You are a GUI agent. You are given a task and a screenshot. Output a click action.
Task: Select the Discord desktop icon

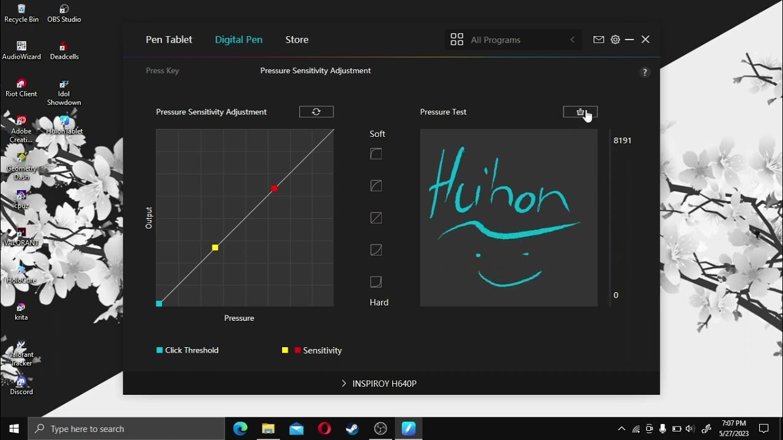(21, 386)
